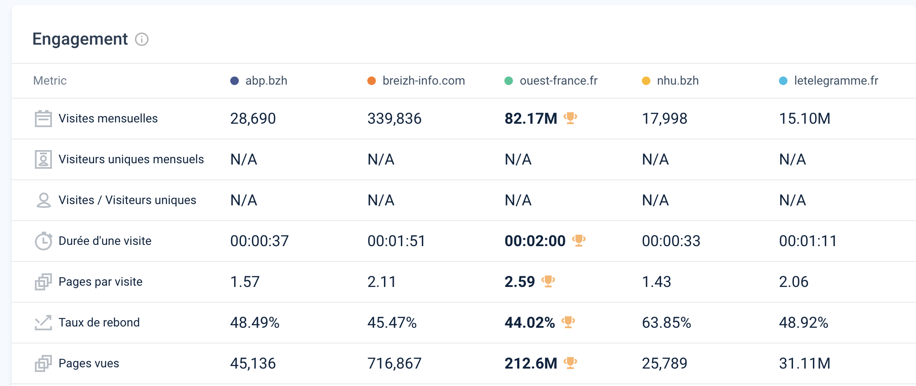The height and width of the screenshot is (386, 916).
Task: Click the pages icon beside Pages par visite
Action: [43, 282]
